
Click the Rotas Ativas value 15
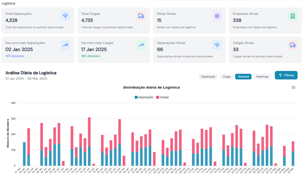(159, 20)
